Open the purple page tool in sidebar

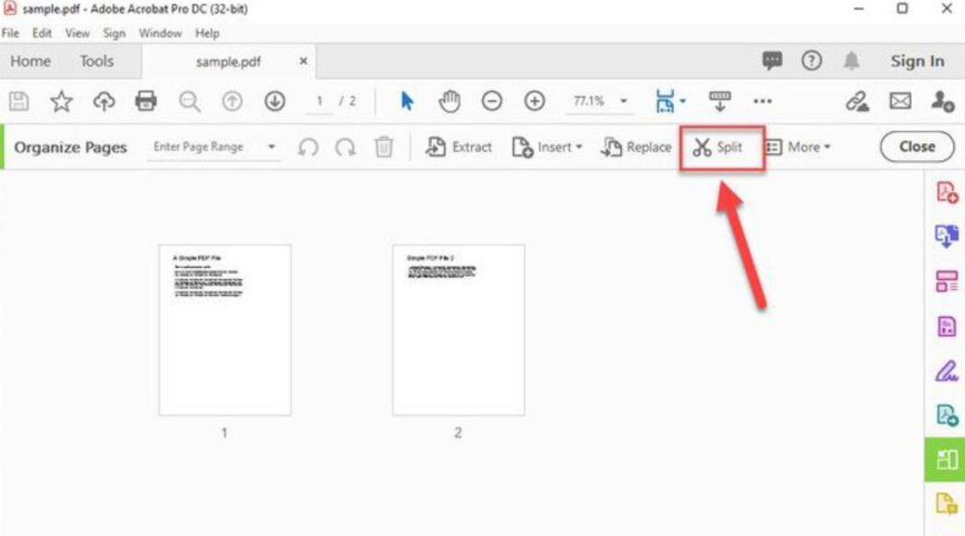[947, 326]
